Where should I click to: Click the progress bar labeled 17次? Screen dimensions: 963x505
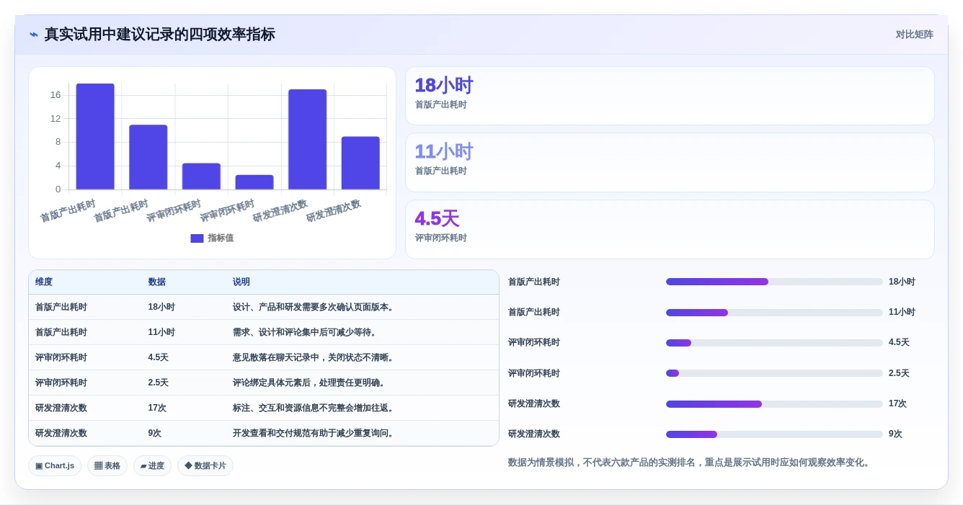point(774,404)
